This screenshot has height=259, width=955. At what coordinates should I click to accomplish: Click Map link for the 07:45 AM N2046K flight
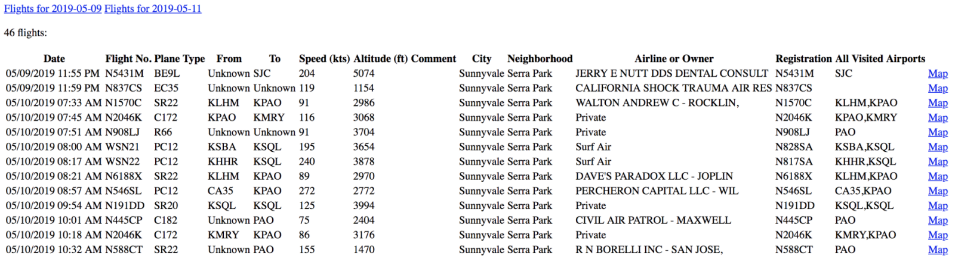pyautogui.click(x=938, y=118)
